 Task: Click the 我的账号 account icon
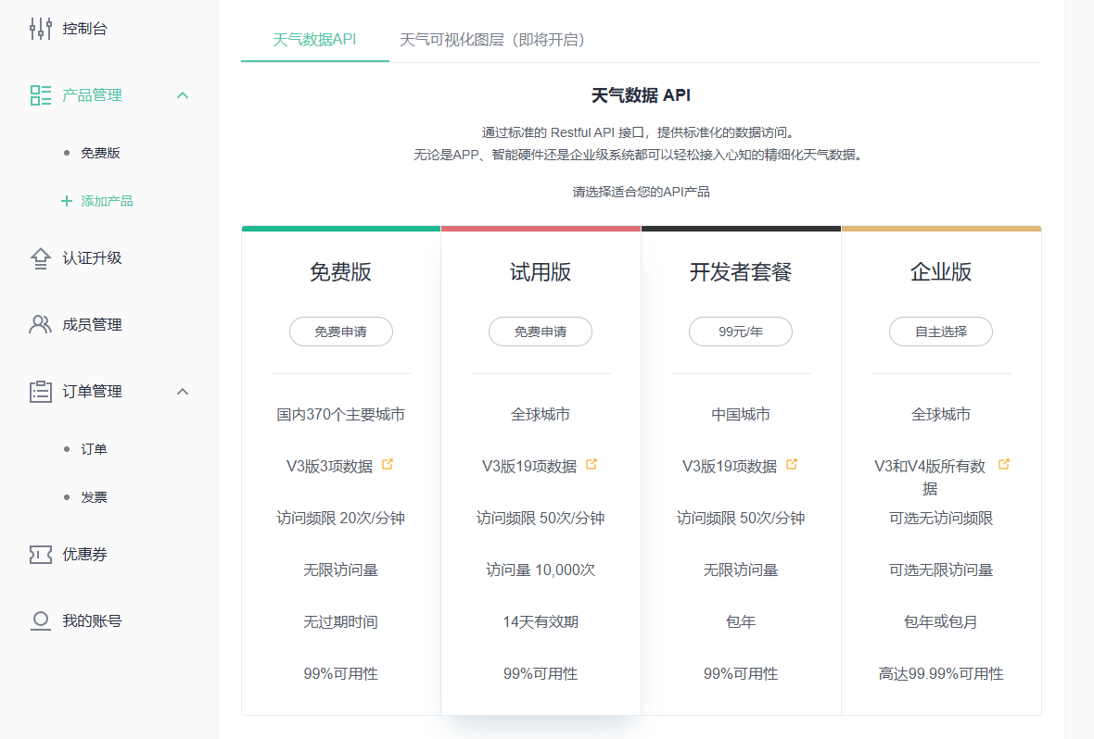point(40,621)
